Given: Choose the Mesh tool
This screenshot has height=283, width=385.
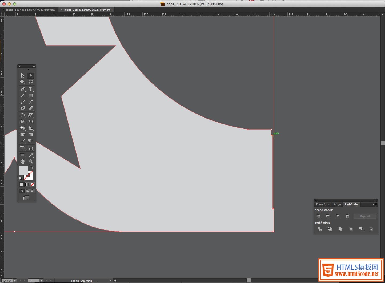Looking at the screenshot, I should point(23,135).
